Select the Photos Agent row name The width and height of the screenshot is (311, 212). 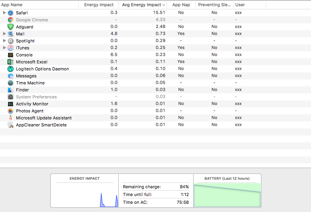[x=30, y=111]
